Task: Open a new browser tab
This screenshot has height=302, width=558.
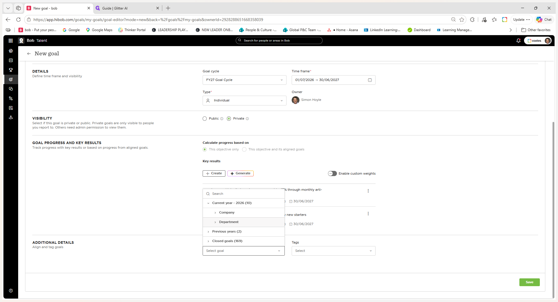Action: click(168, 8)
